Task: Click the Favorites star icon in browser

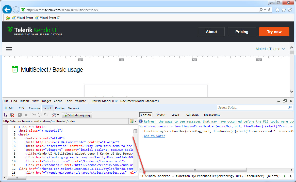Action: click(x=284, y=10)
